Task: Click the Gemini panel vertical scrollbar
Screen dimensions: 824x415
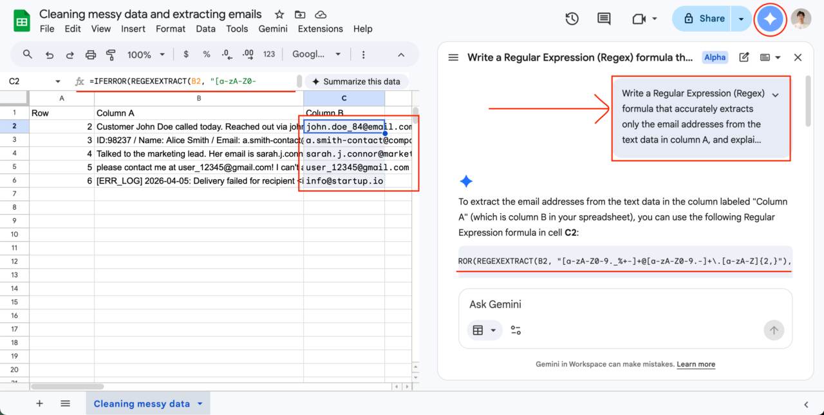Action: 808,101
